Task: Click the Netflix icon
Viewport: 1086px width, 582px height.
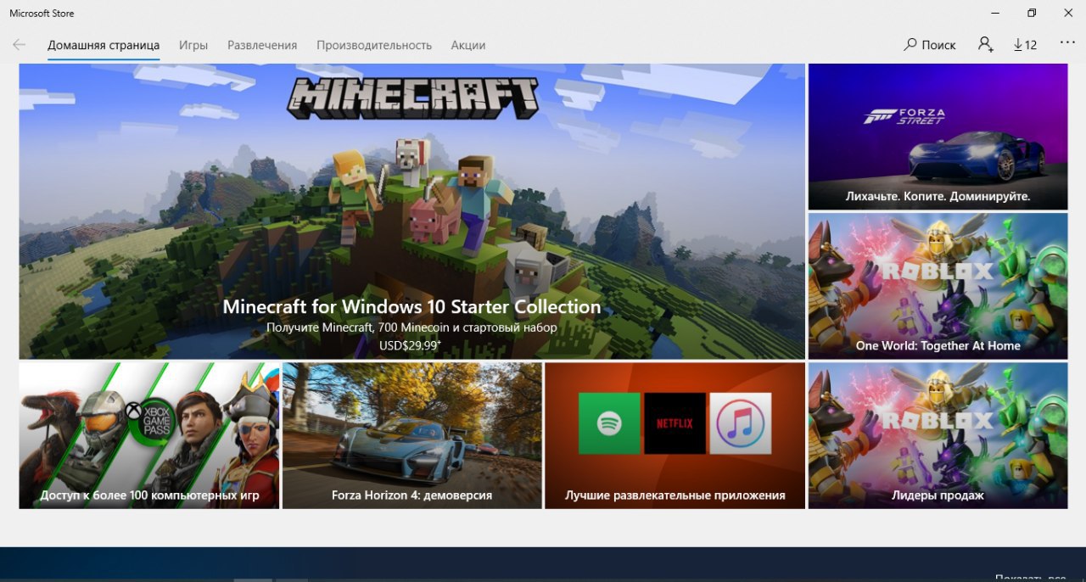Action: 675,423
